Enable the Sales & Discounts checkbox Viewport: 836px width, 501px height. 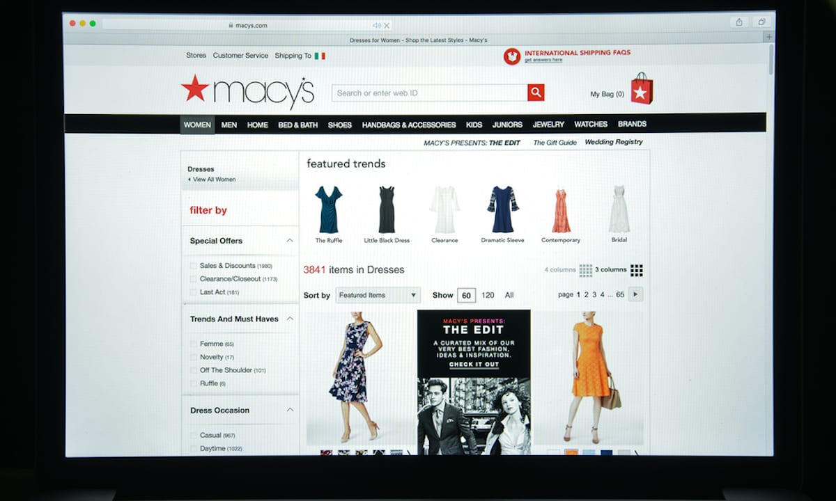[193, 266]
